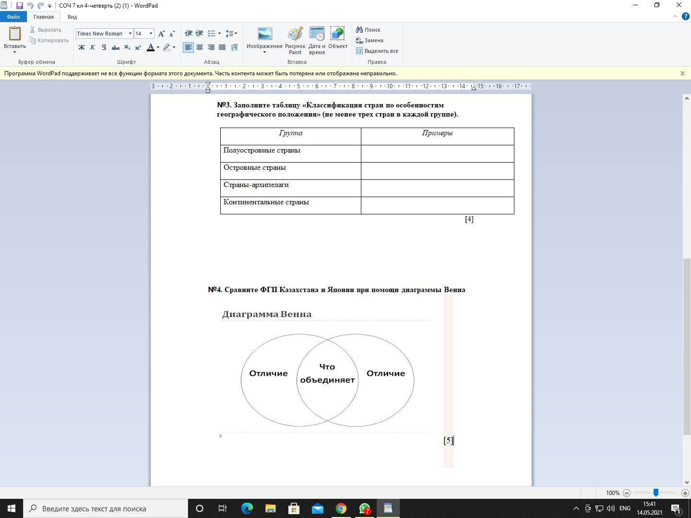Increase paragraph indent

199,34
